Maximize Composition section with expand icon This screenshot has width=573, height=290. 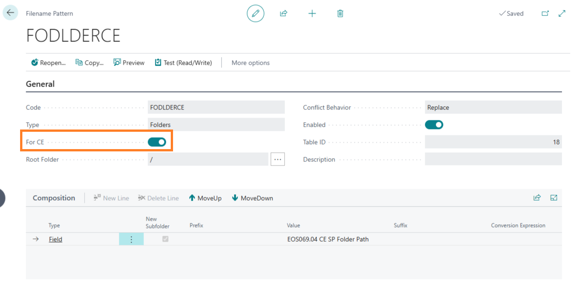point(554,197)
